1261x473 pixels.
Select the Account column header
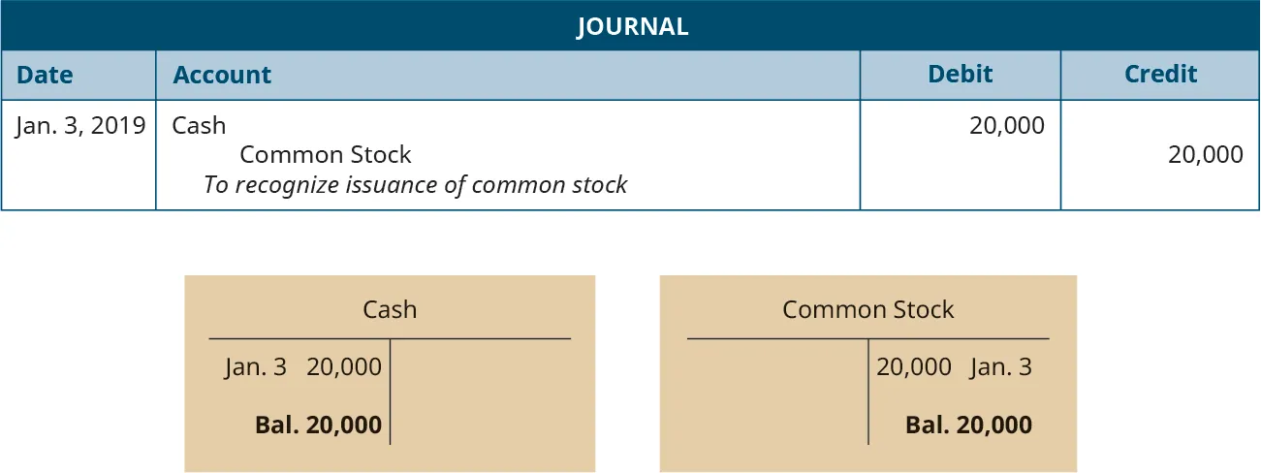tap(221, 75)
